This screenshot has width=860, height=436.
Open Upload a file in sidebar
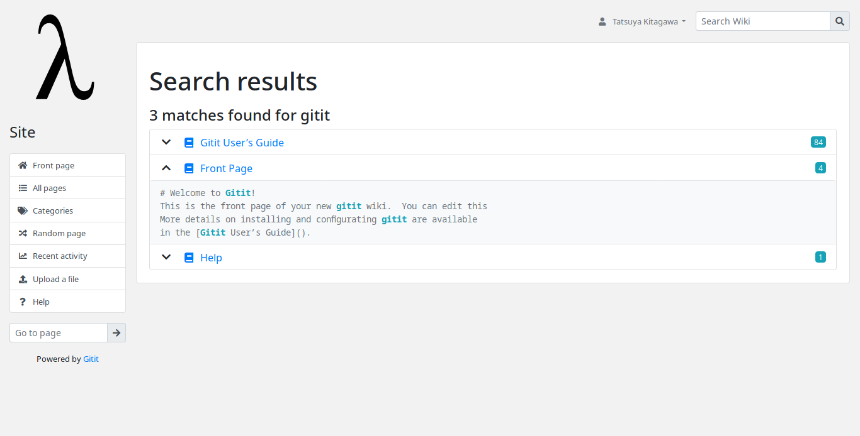(x=67, y=279)
